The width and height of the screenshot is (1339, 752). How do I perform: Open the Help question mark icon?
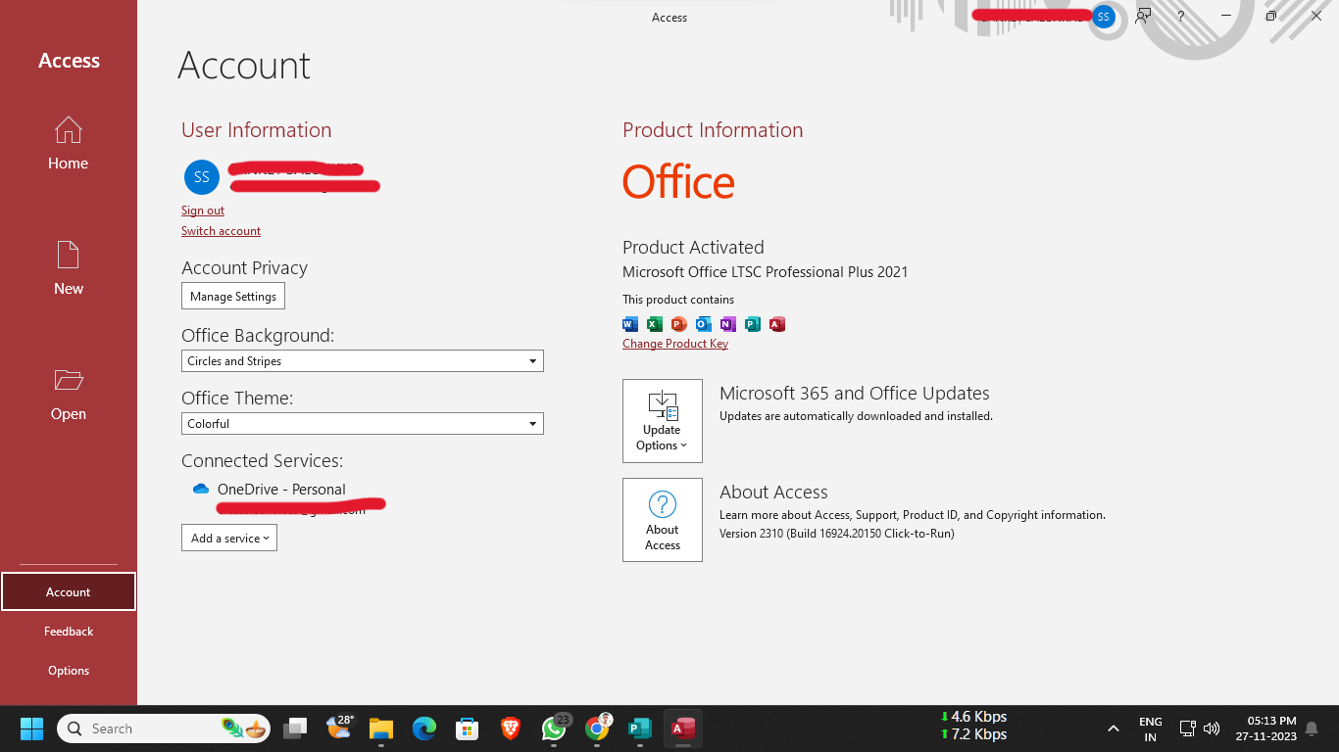[x=1181, y=17]
